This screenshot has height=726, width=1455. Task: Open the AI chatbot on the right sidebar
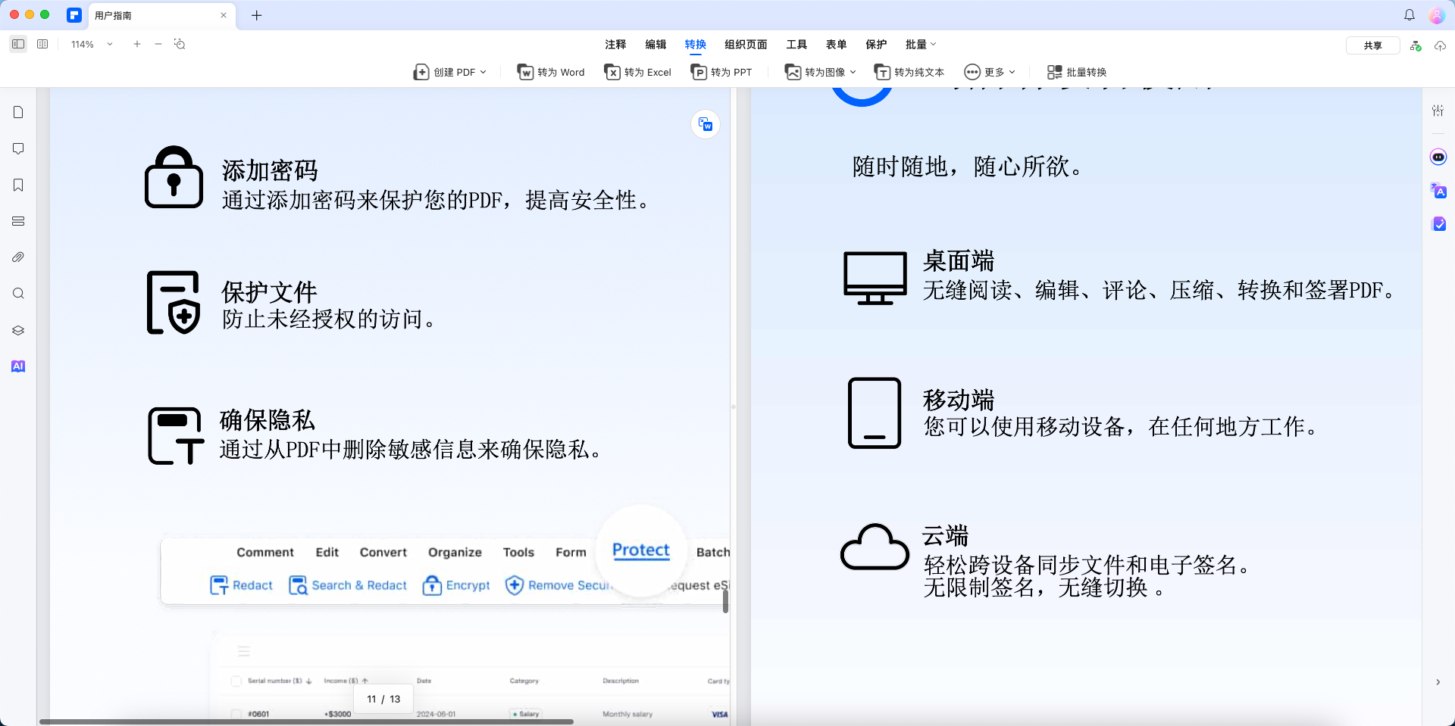point(1438,157)
